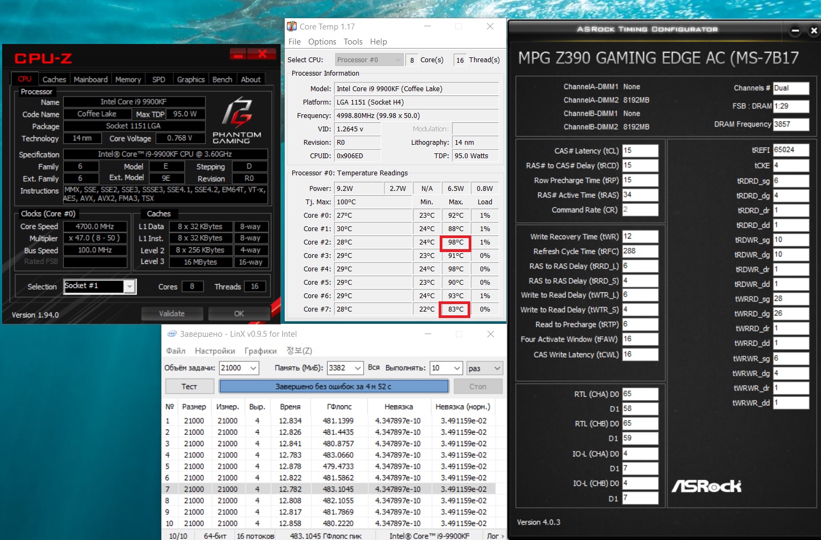Click the RAS# to CAS# Delay (tRCD) field
The height and width of the screenshot is (540, 821).
[x=640, y=165]
